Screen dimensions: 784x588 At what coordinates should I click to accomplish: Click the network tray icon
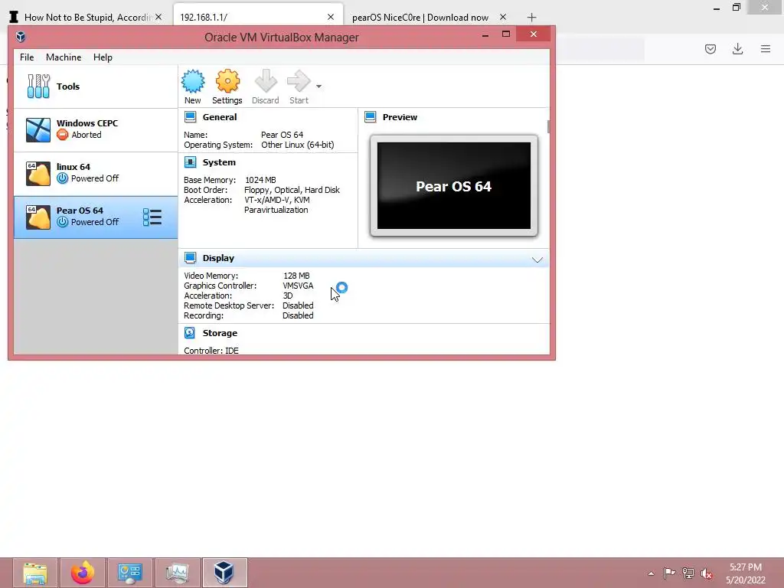click(x=688, y=573)
